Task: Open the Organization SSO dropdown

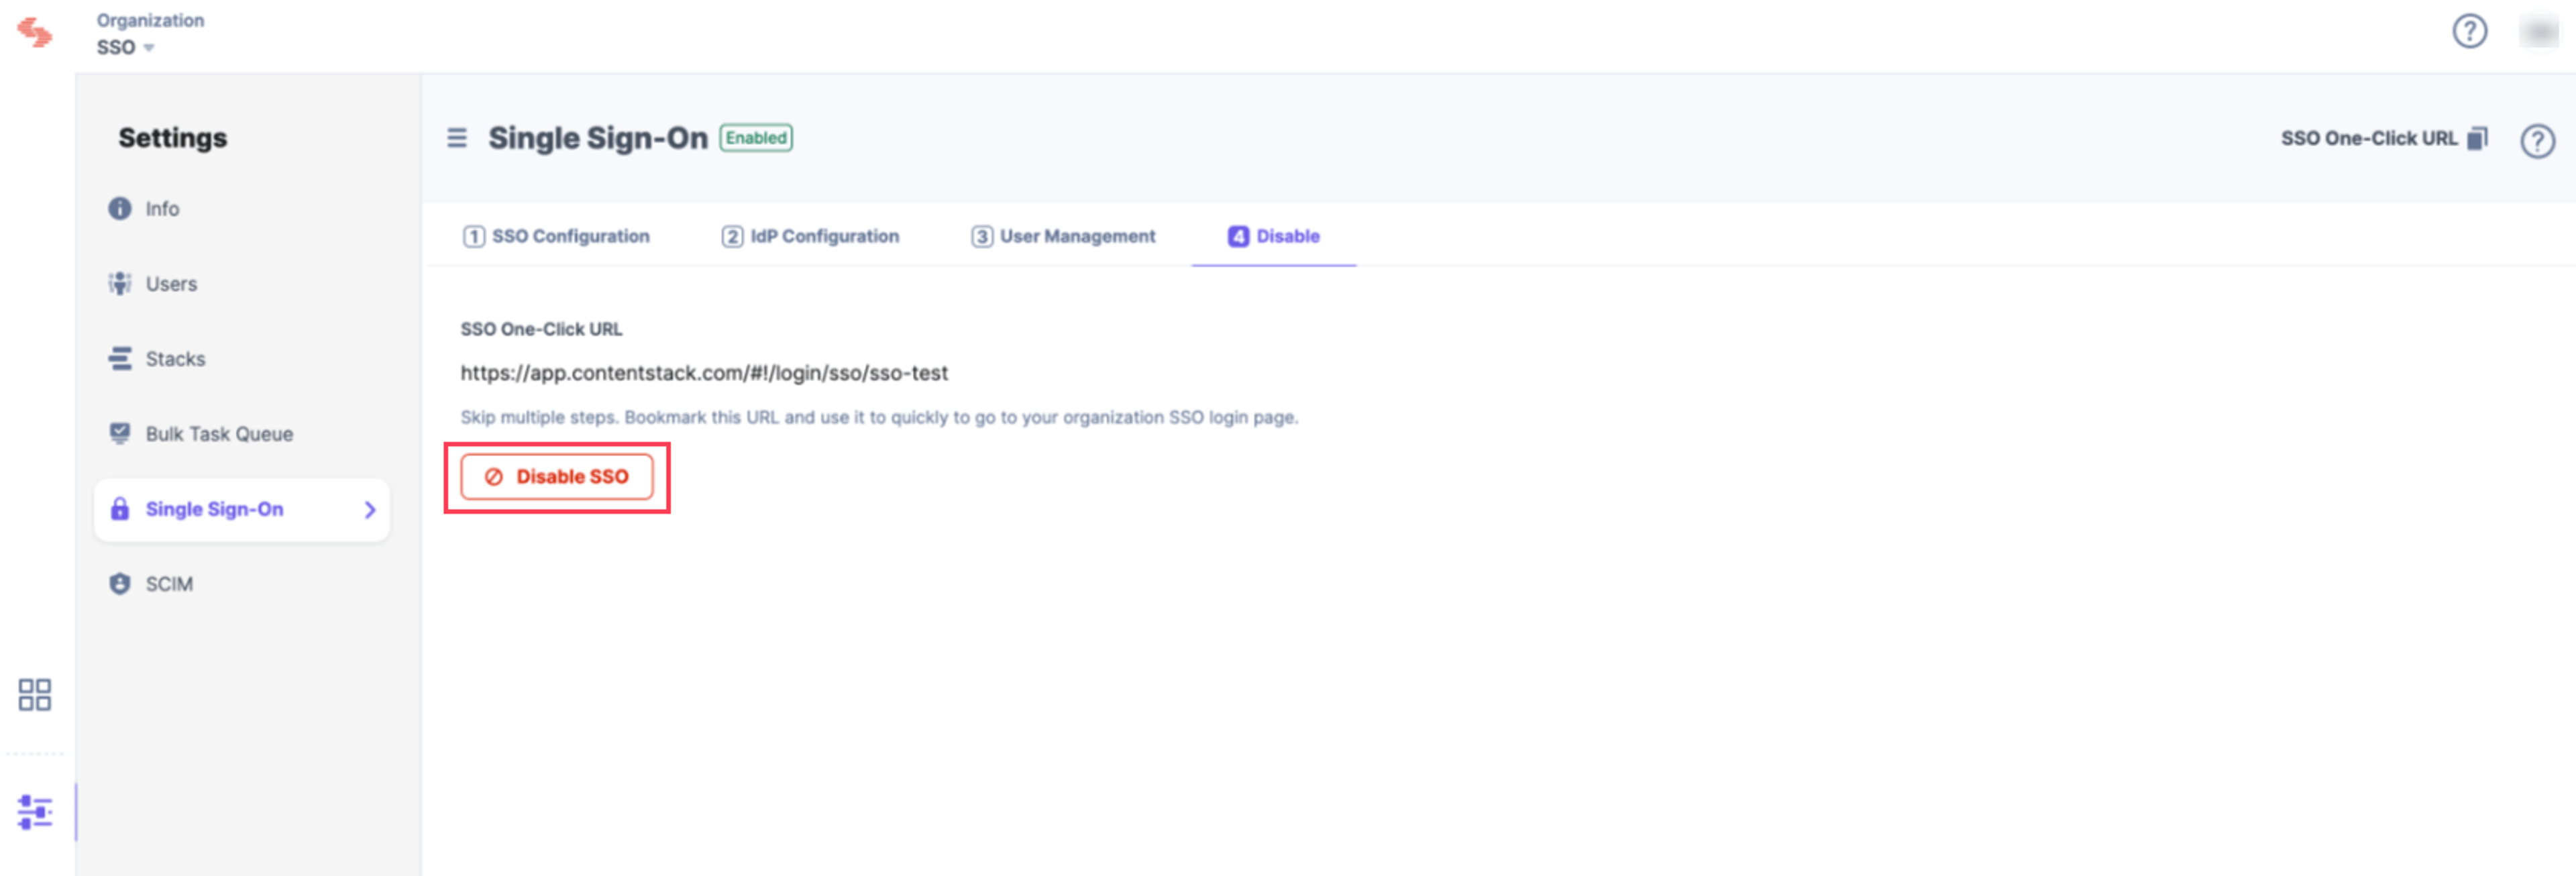Action: click(126, 47)
